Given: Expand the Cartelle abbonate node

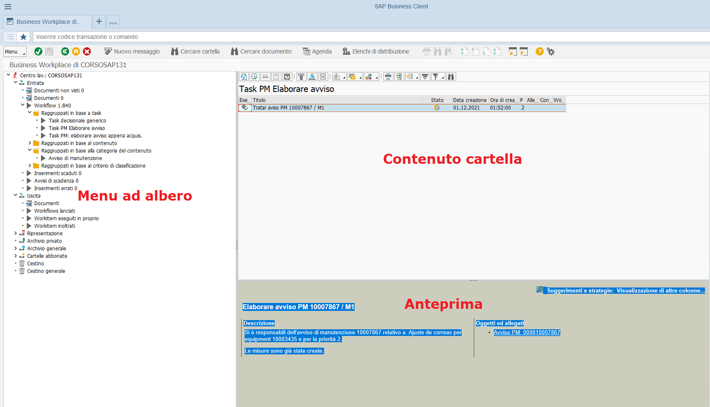Looking at the screenshot, I should [15, 256].
